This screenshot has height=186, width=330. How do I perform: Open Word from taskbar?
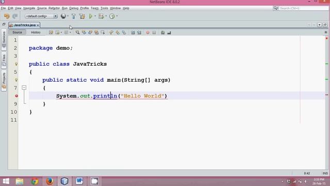(x=79, y=181)
